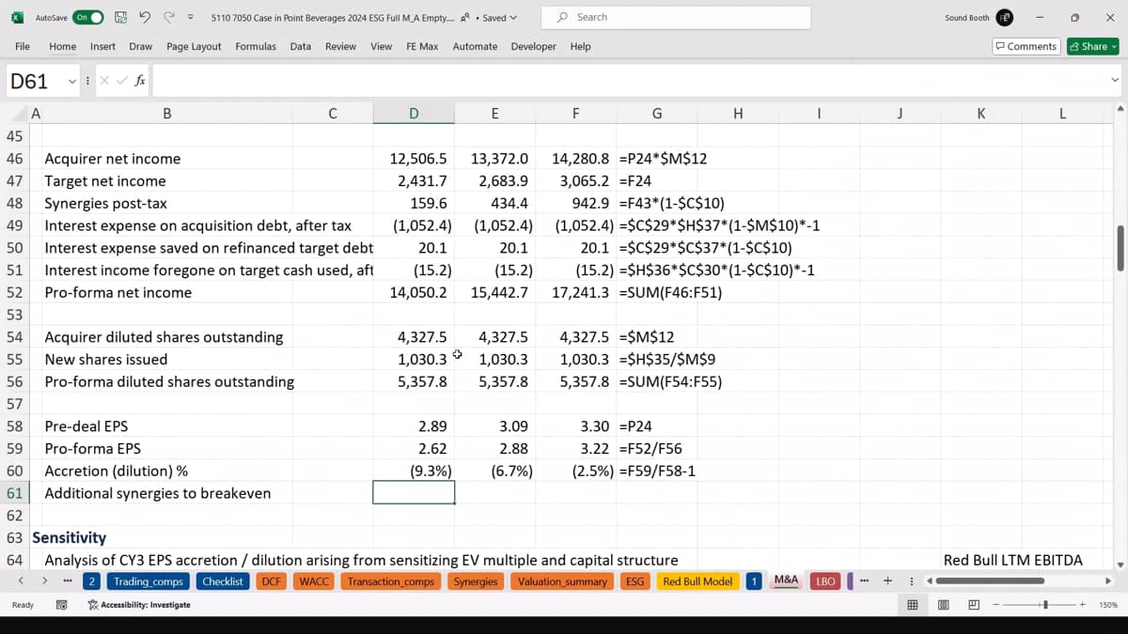Click the Undo arrow icon
The height and width of the screenshot is (634, 1128).
[x=145, y=17]
